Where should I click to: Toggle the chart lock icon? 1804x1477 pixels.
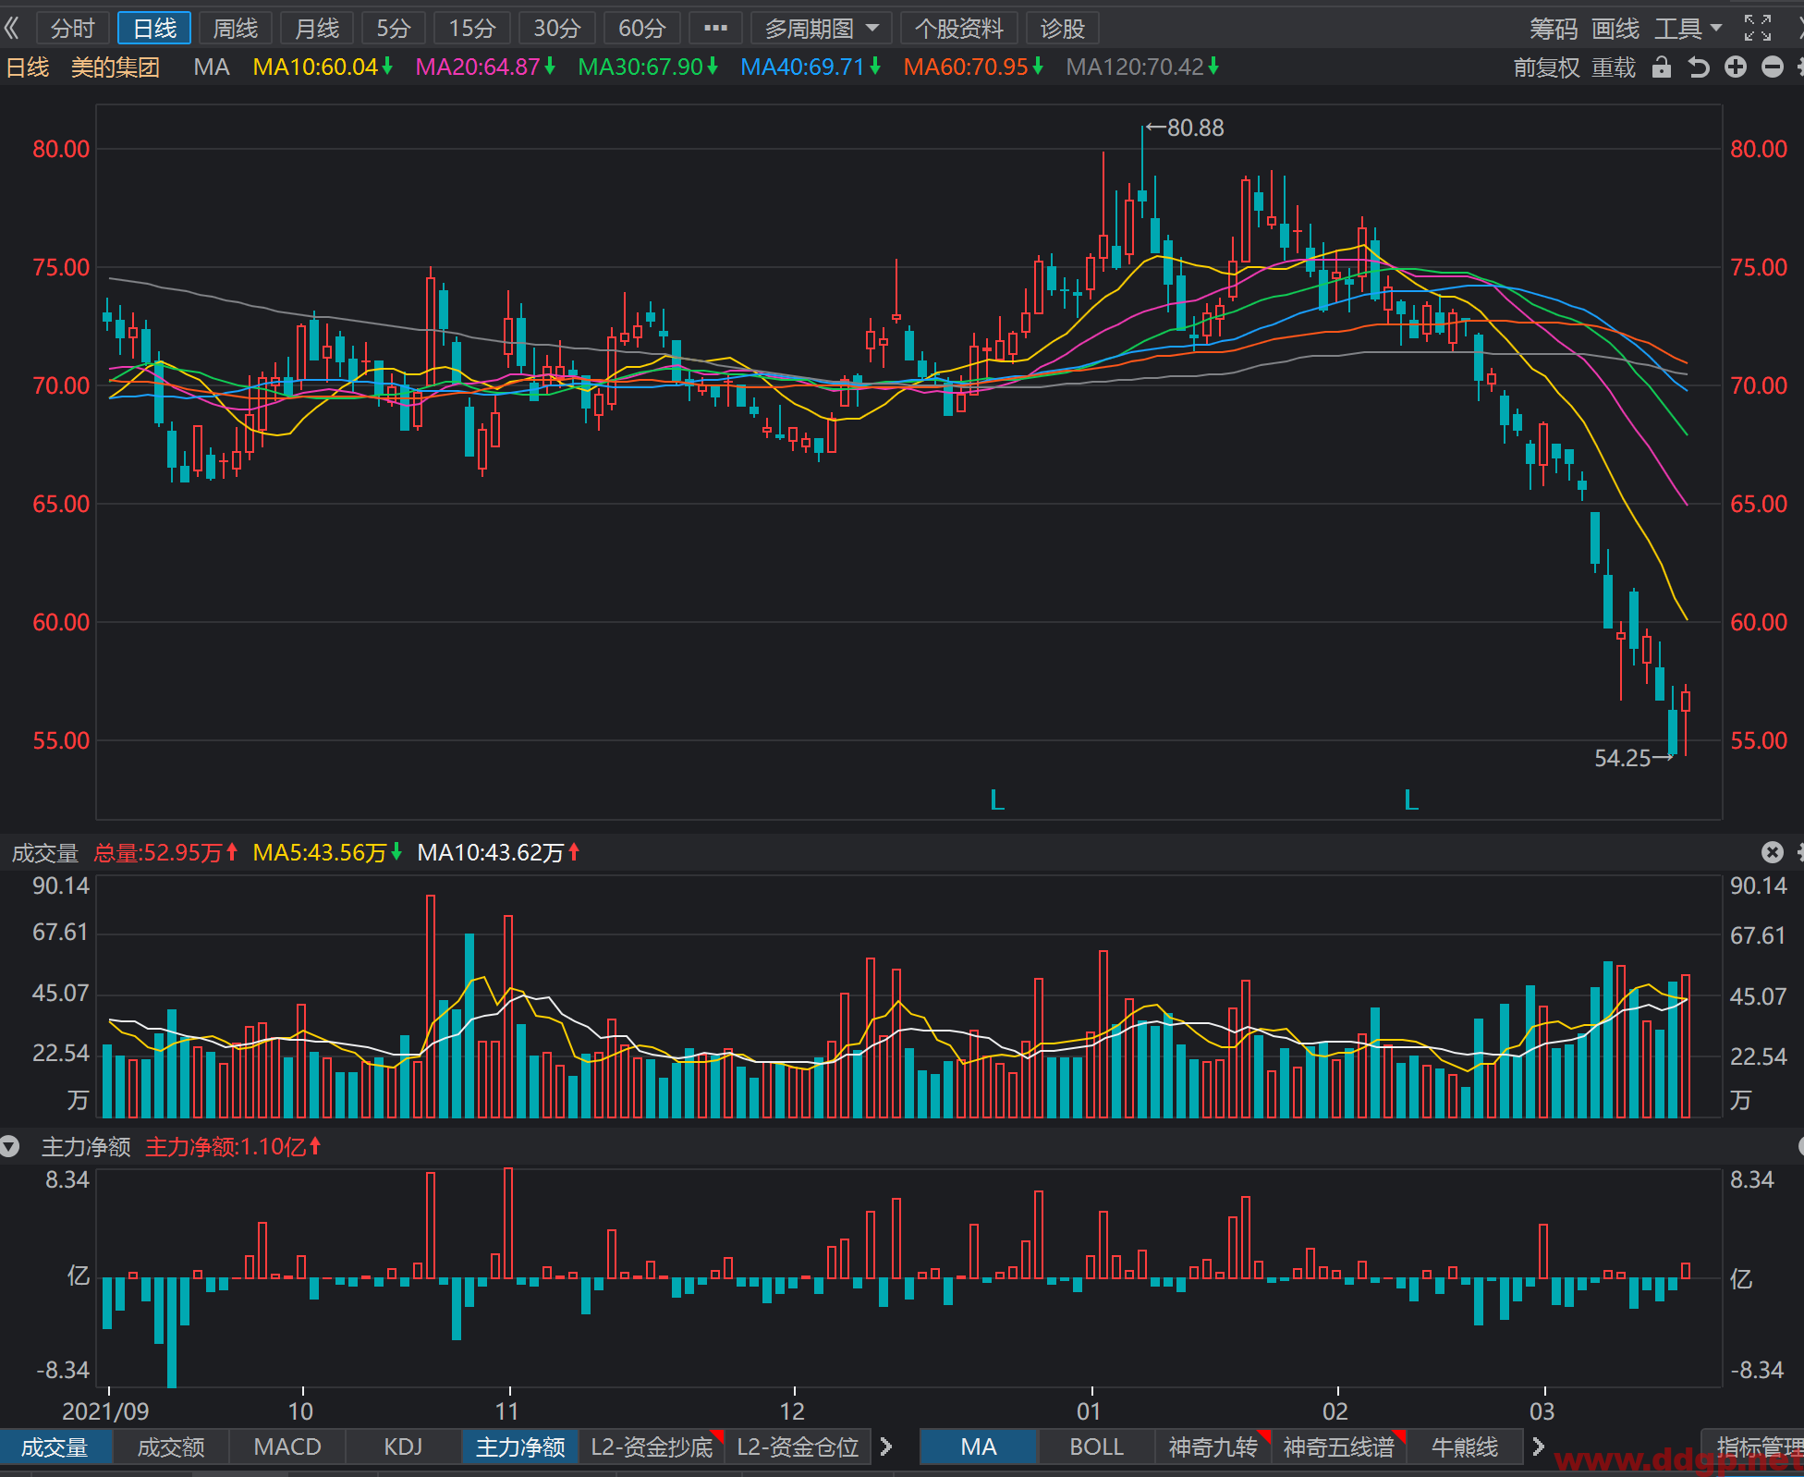[x=1661, y=67]
